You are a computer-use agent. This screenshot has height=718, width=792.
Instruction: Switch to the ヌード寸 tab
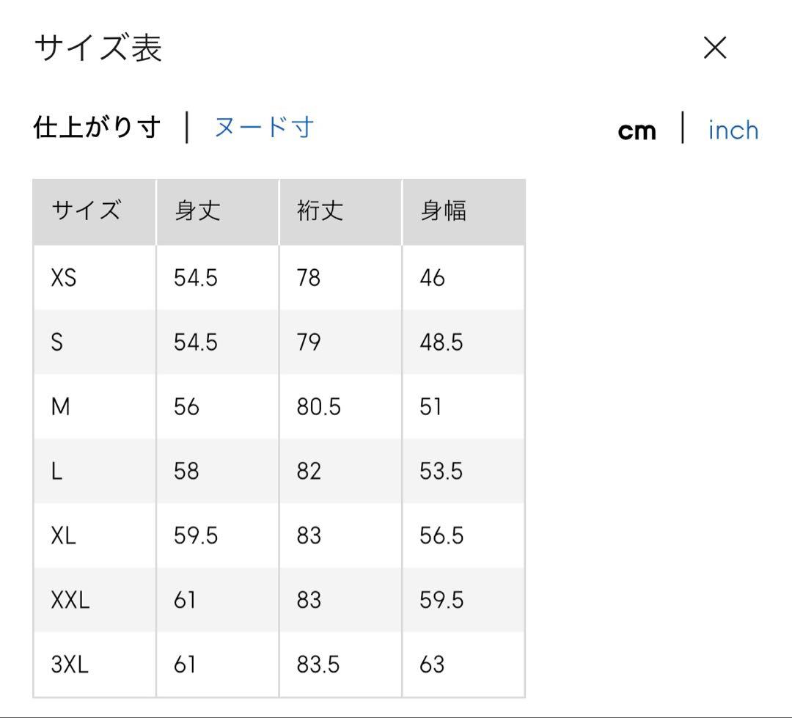point(264,128)
